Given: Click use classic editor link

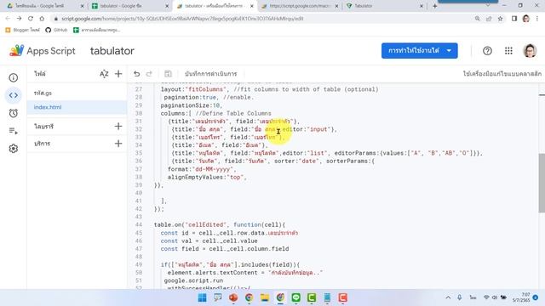Looking at the screenshot, I should point(502,74).
